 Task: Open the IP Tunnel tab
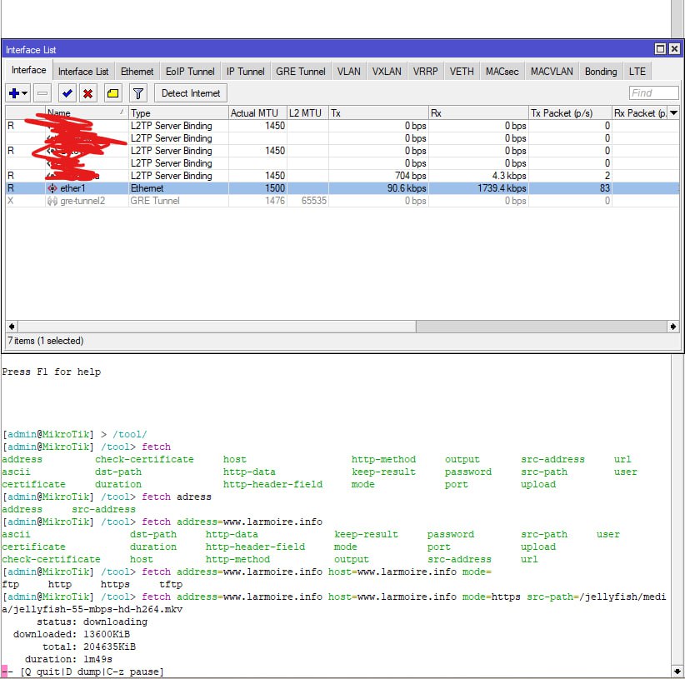(245, 72)
